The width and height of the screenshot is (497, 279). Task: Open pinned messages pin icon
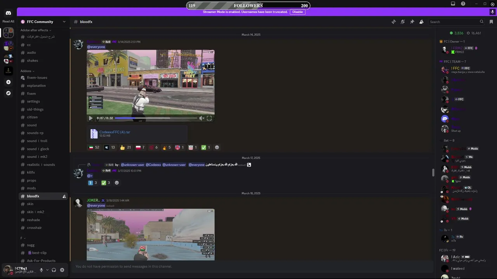click(412, 22)
